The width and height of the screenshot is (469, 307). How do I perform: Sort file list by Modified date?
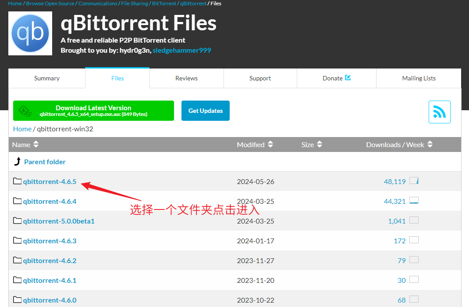pyautogui.click(x=255, y=144)
